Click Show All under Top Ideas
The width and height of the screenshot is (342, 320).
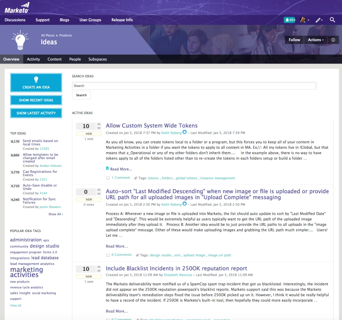[x=56, y=214]
